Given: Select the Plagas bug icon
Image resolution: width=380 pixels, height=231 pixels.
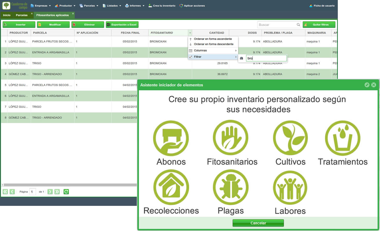Looking at the screenshot, I should [x=231, y=187].
